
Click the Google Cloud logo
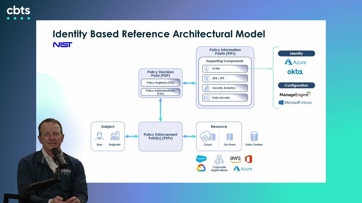(x=201, y=168)
